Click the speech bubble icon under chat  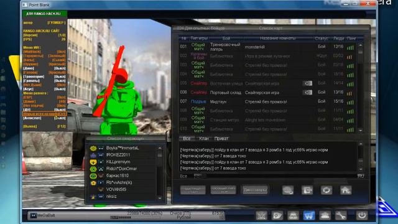(288, 190)
